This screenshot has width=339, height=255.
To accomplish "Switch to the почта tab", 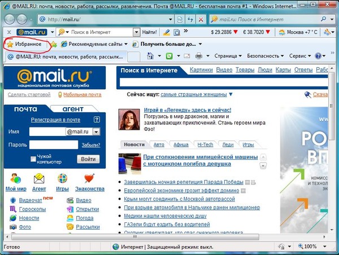I will 25,109.
